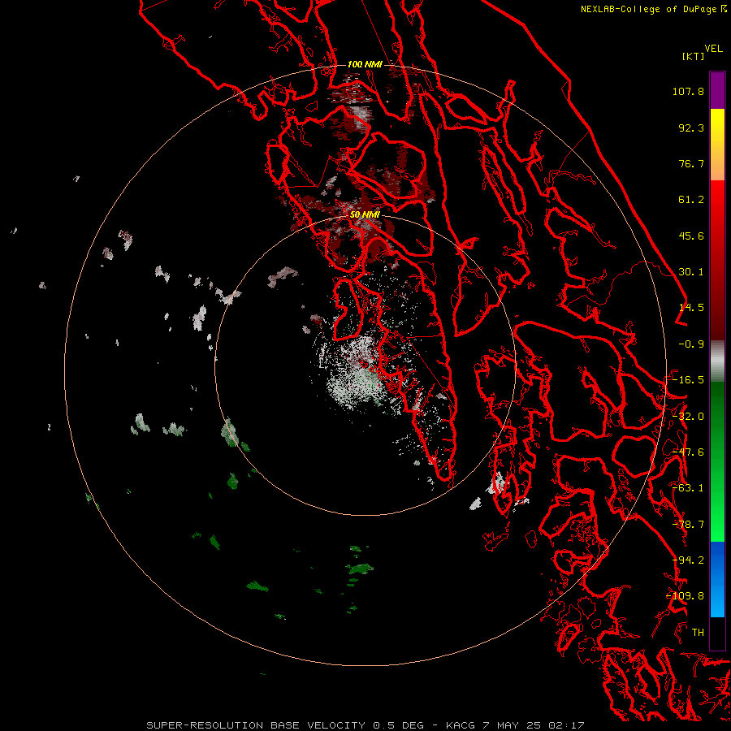Select the 14.5 velocity scale value
This screenshot has width=731, height=731.
click(691, 308)
